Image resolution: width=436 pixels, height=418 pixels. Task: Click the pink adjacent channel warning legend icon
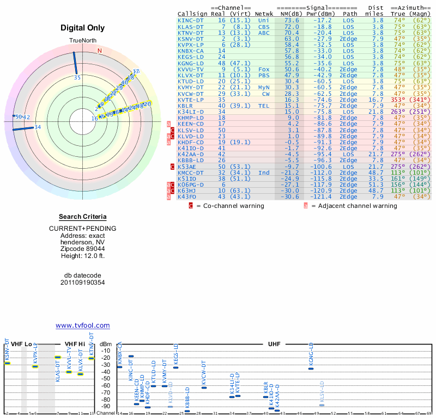[306, 206]
